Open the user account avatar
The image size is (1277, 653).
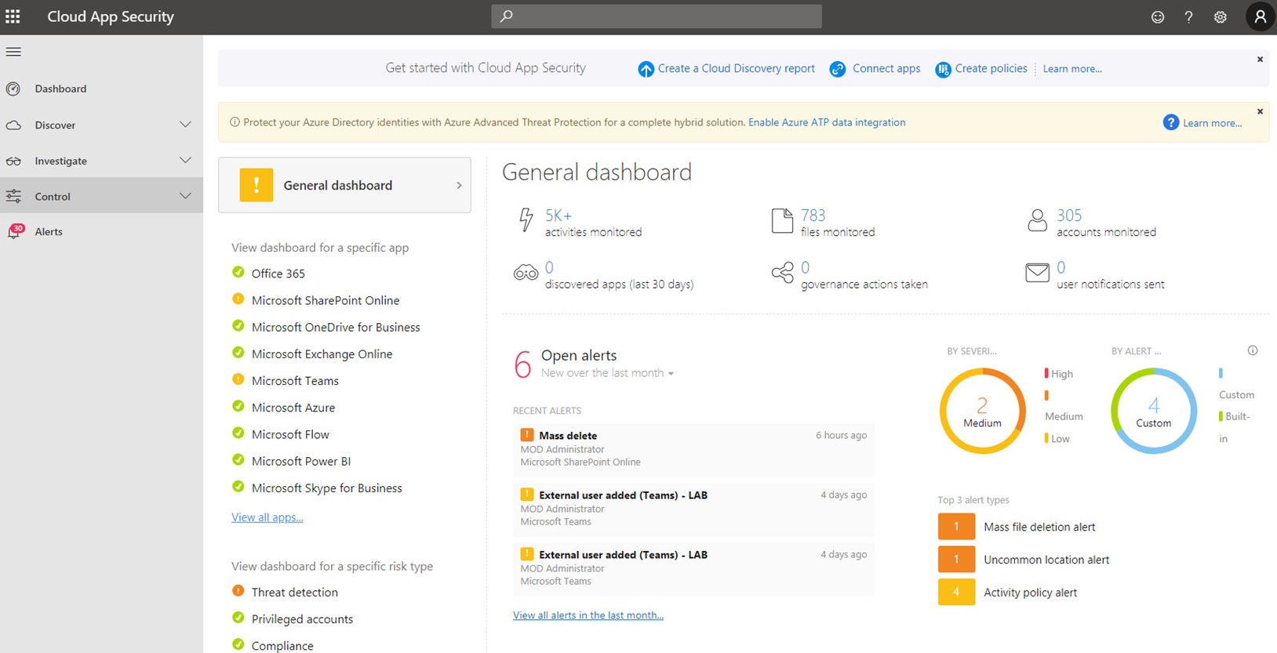tap(1260, 16)
